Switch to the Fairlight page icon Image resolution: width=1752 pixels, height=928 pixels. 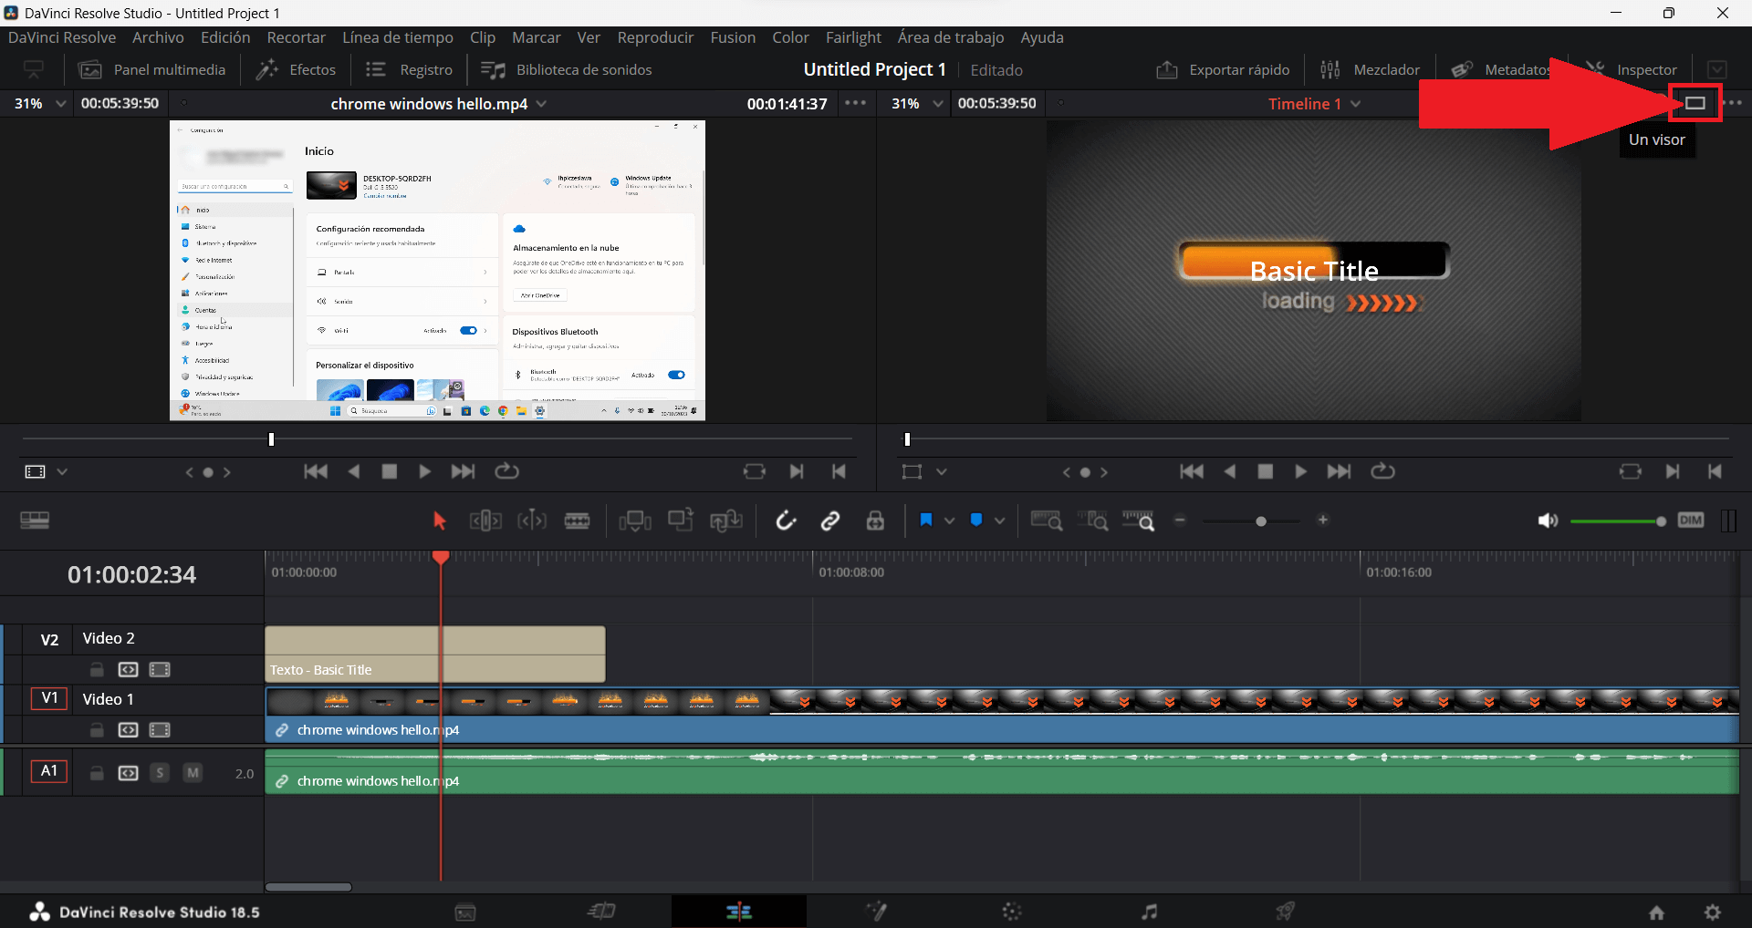[x=1150, y=911]
